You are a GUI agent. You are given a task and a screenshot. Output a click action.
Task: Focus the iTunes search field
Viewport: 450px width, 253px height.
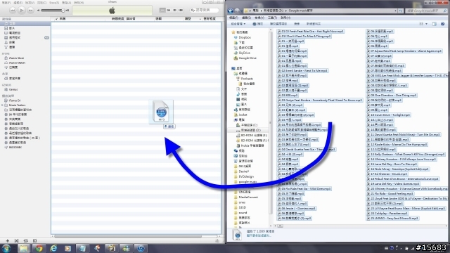(x=205, y=10)
